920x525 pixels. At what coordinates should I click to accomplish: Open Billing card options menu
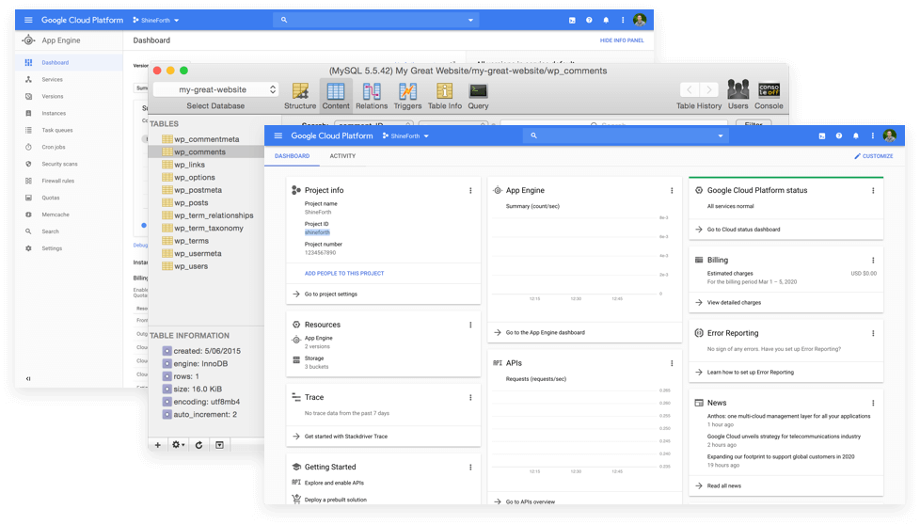point(873,260)
